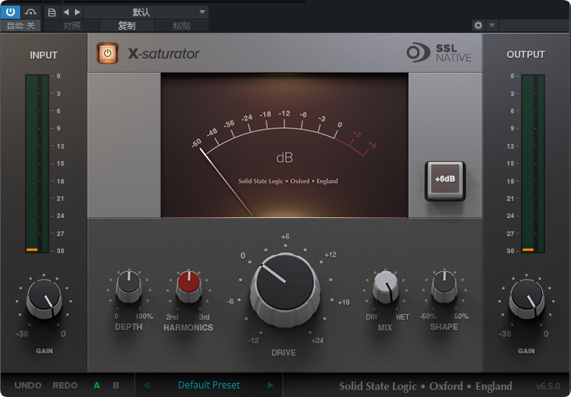
Task: Click the INPUT gain knob
Action: [44, 299]
